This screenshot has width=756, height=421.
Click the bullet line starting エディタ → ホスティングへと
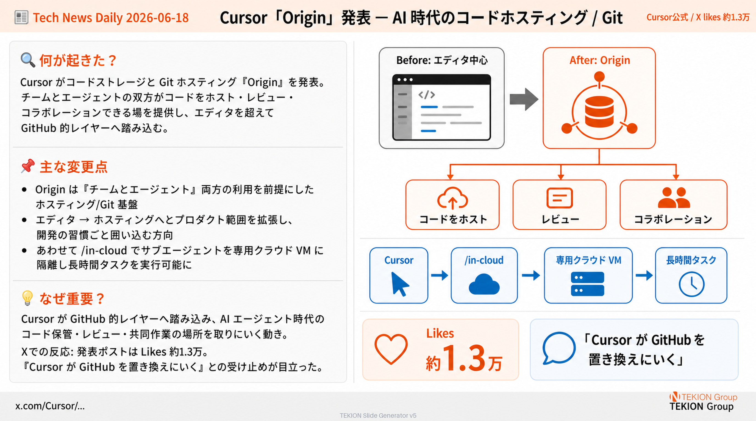click(x=164, y=227)
